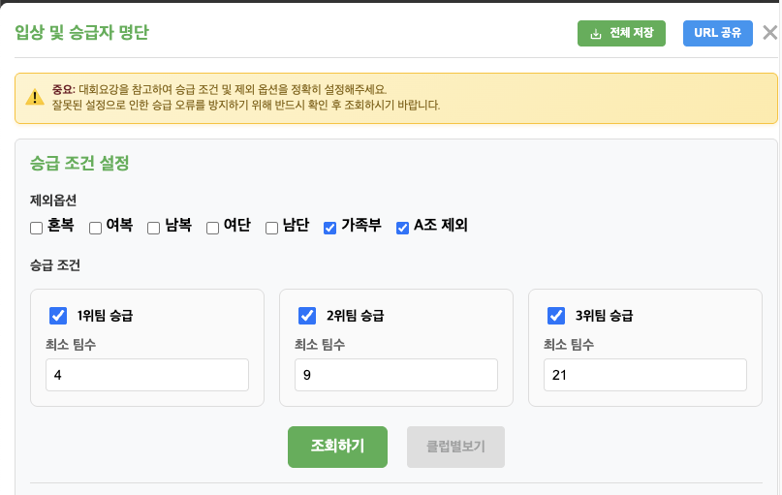Click the download icon in 전체 저장
This screenshot has height=495, width=782.
click(596, 33)
